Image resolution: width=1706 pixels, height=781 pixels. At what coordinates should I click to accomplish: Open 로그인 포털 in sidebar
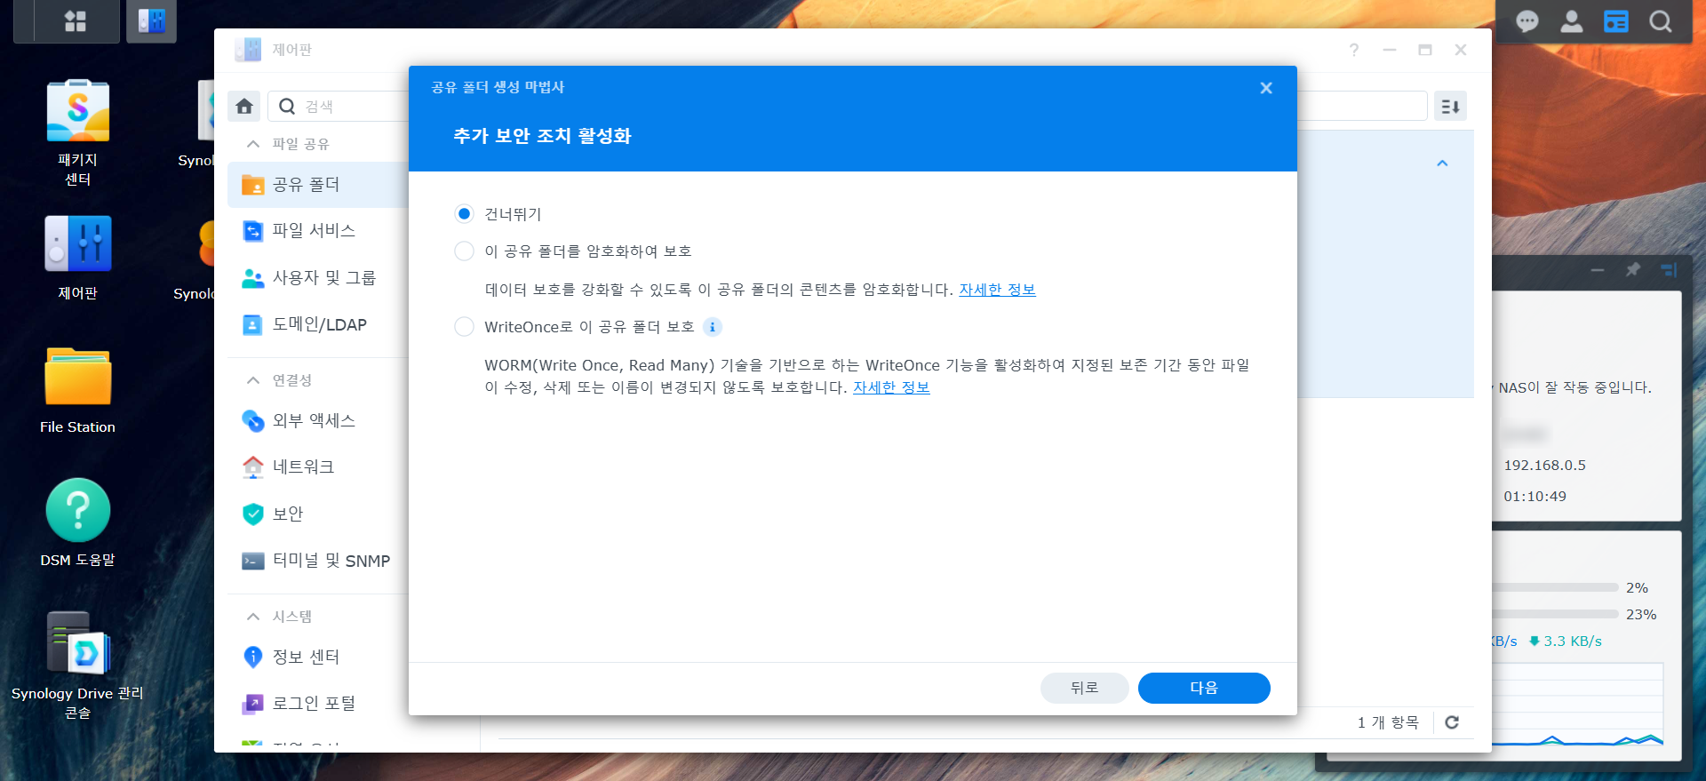click(318, 704)
